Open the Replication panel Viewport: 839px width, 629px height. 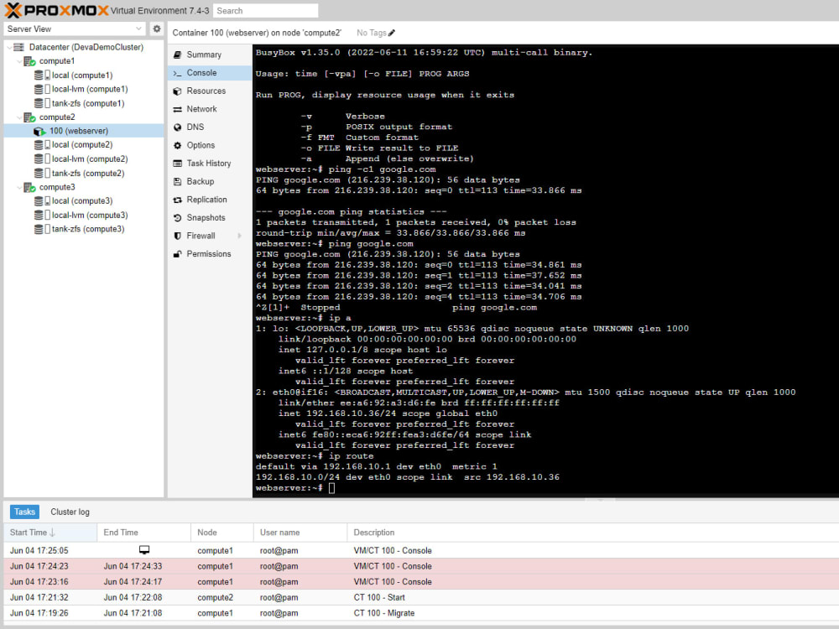(206, 200)
